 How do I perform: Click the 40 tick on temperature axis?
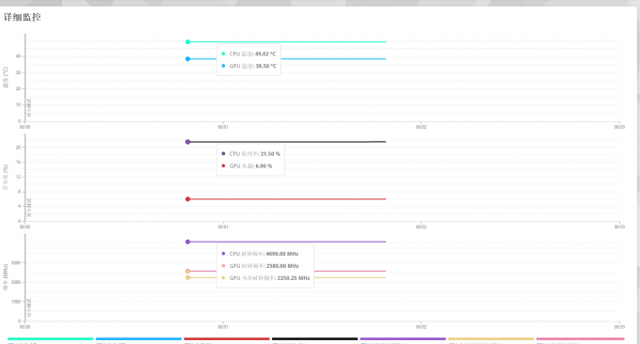pos(18,56)
